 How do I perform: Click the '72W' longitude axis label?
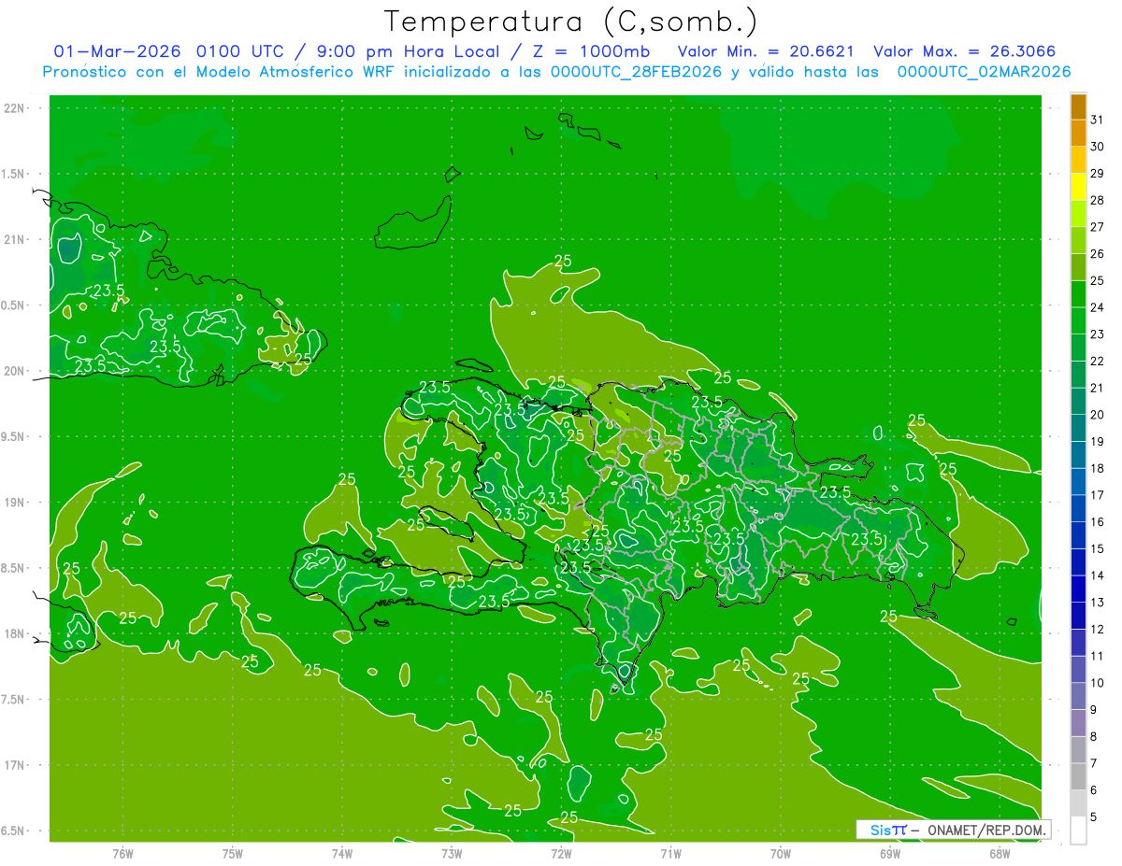[x=561, y=854]
